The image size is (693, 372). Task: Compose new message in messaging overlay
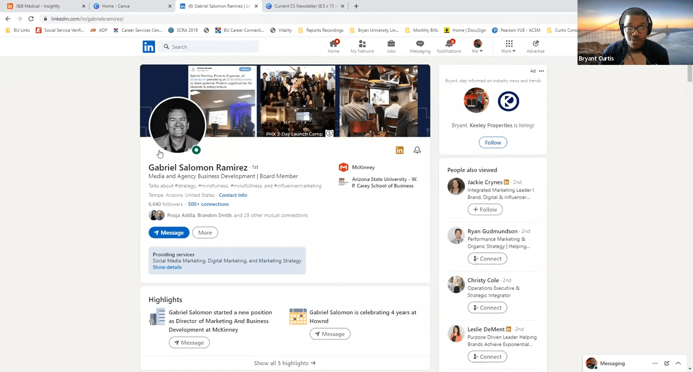click(x=666, y=363)
